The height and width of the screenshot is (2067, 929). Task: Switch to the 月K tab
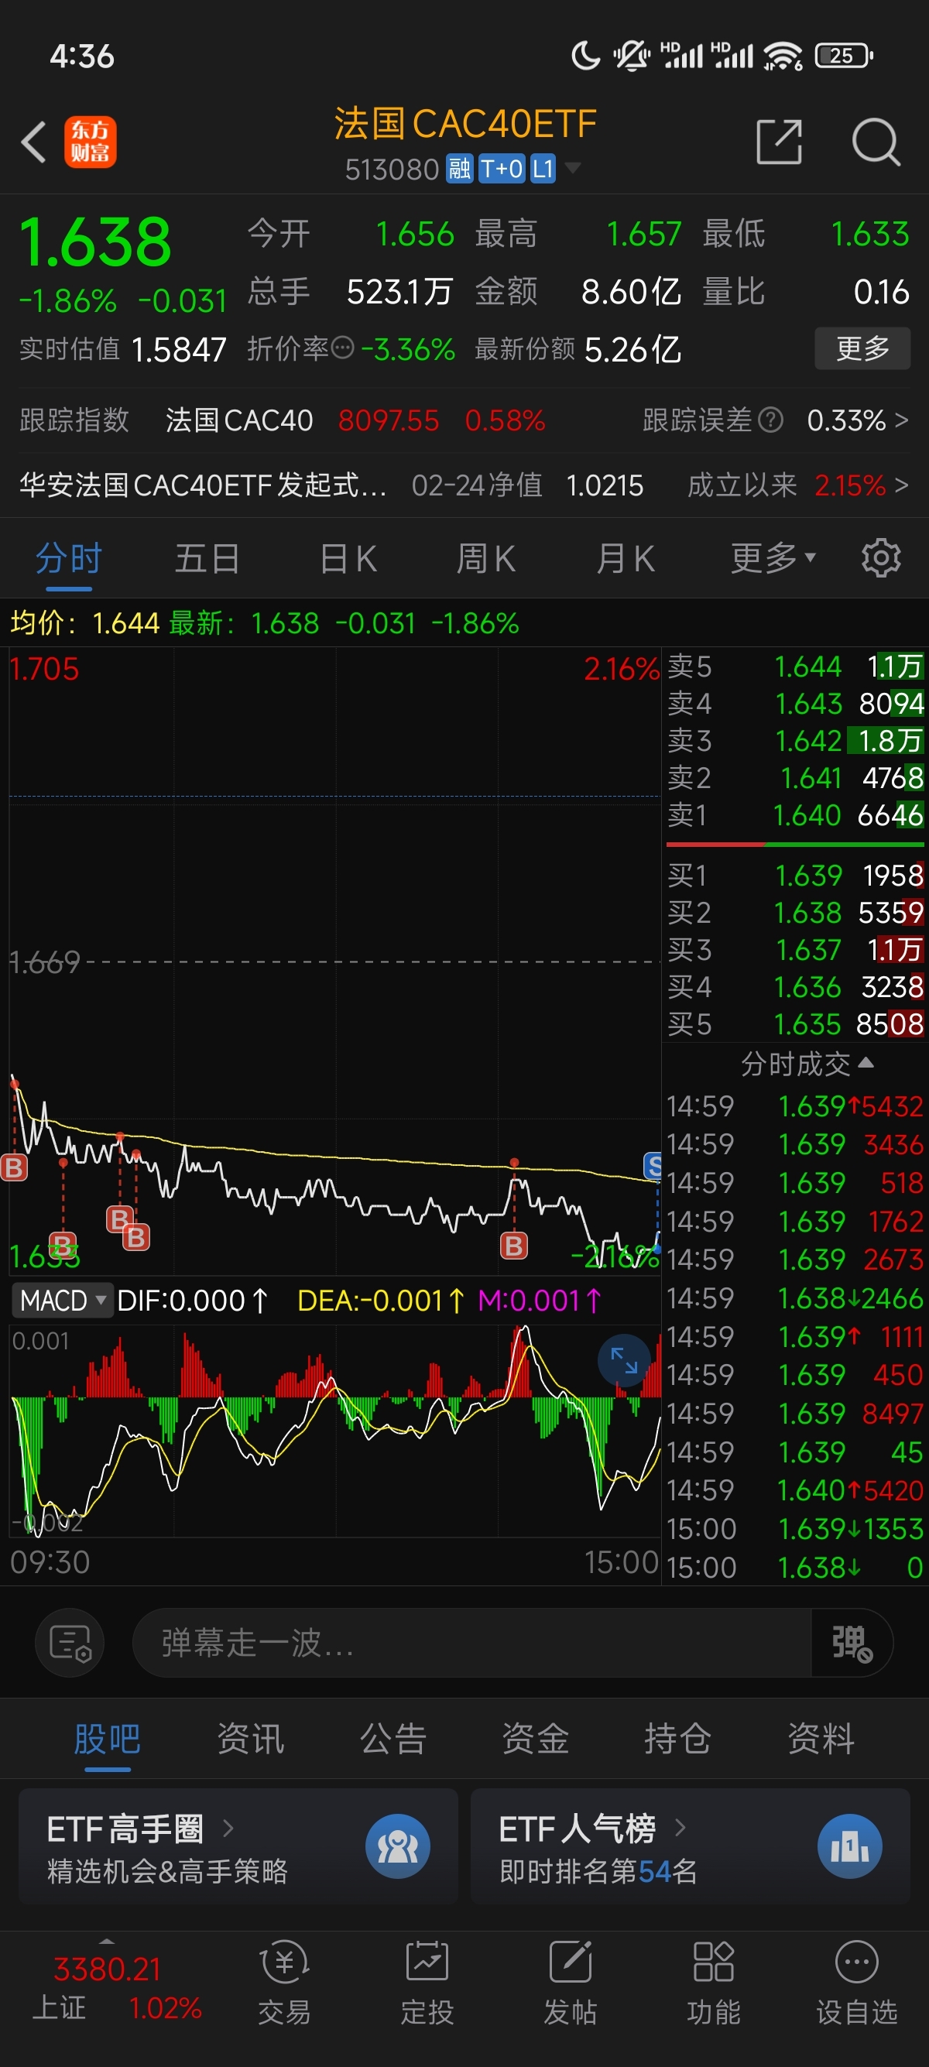(x=626, y=557)
